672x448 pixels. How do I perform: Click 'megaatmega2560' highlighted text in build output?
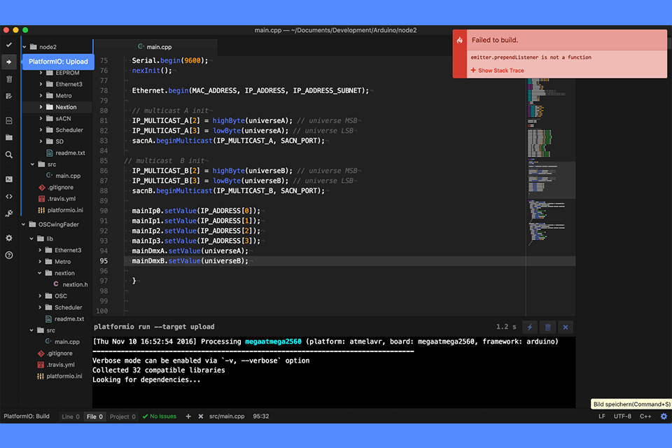click(x=273, y=342)
